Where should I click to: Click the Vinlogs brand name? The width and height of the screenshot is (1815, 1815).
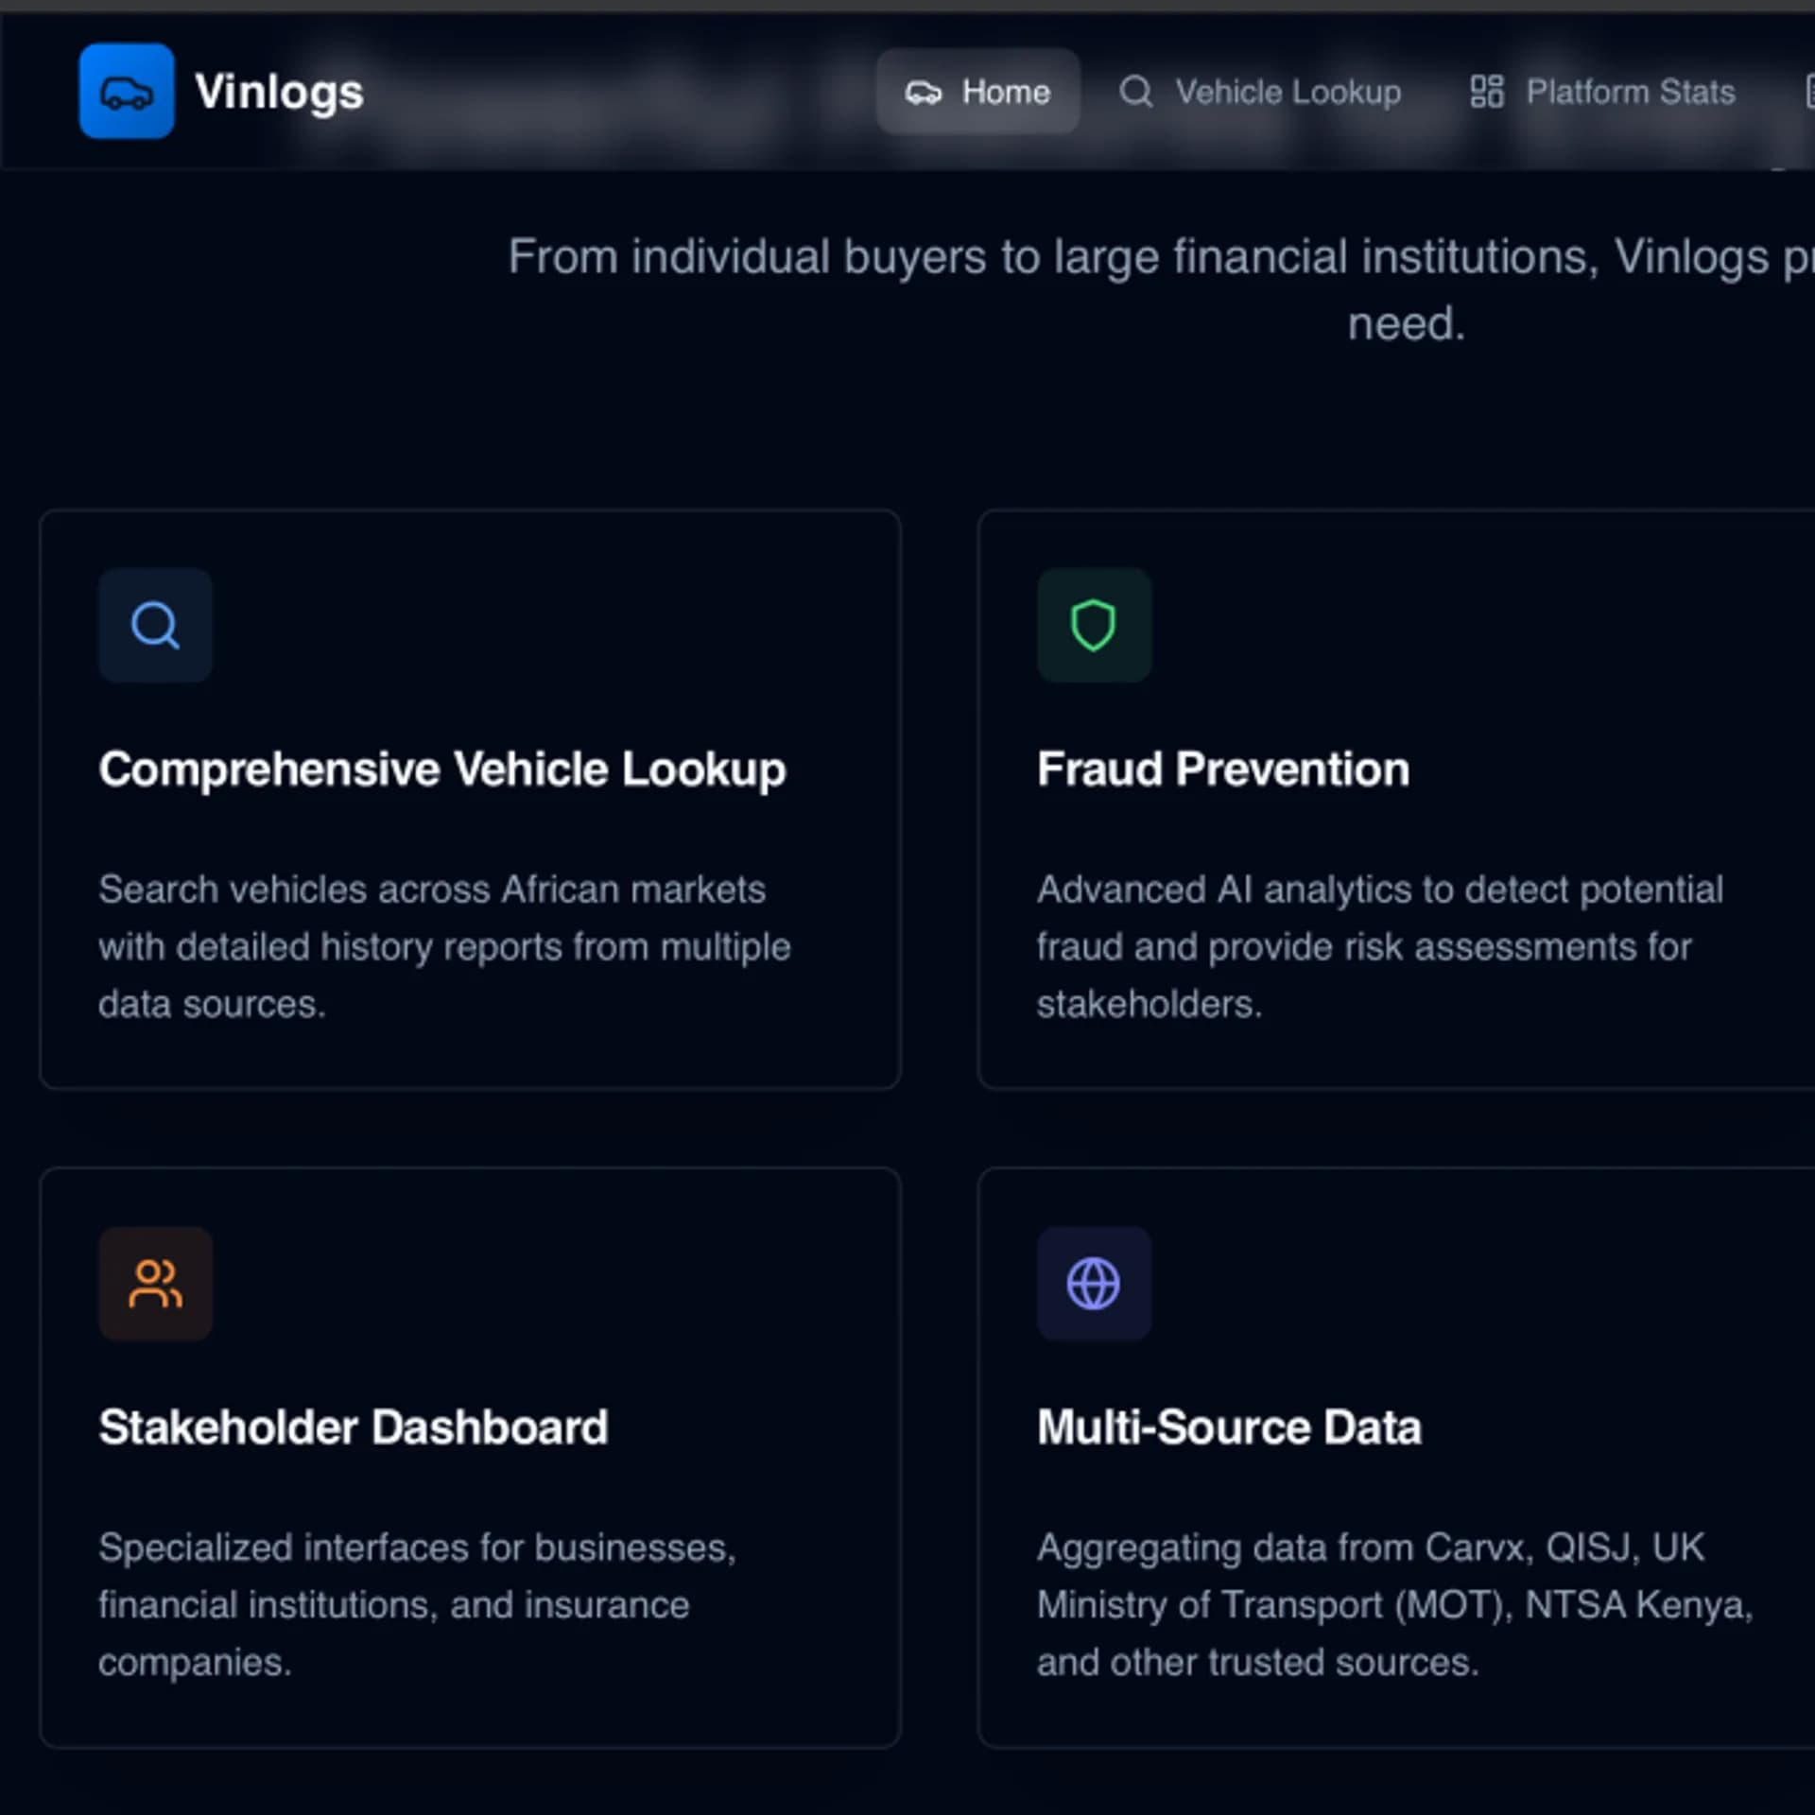[x=279, y=93]
